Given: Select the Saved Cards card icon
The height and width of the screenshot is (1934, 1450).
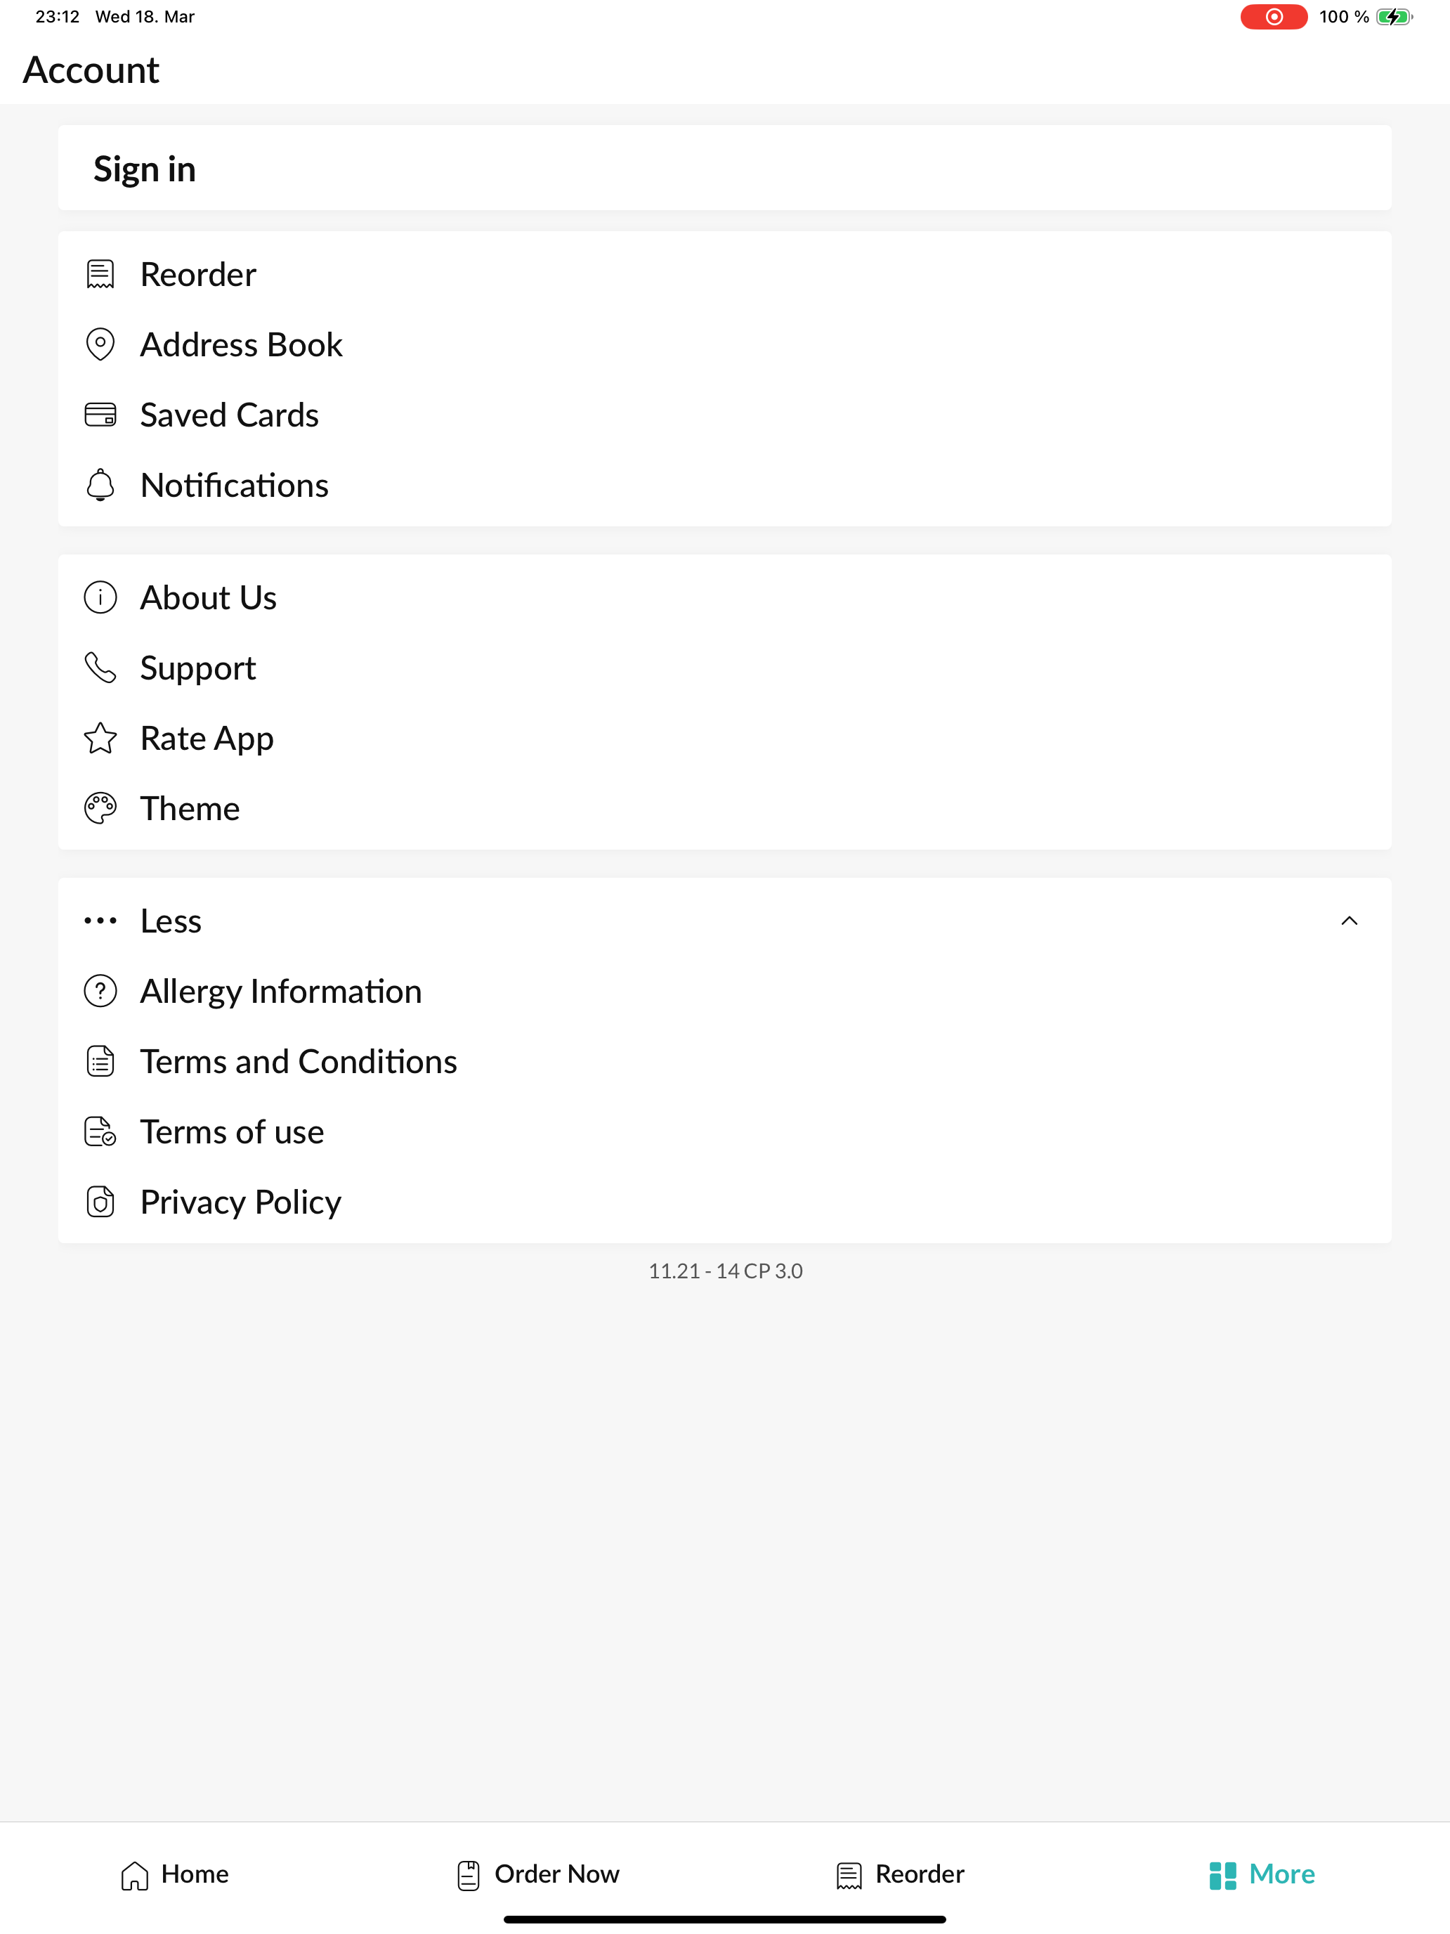Looking at the screenshot, I should pos(100,415).
